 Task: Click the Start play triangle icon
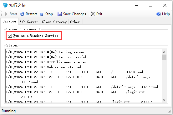6,14
